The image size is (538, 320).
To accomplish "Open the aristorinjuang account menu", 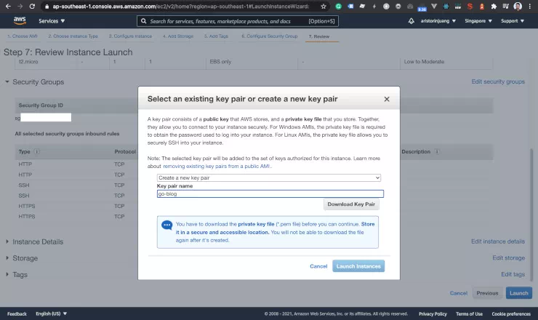I will (438, 21).
